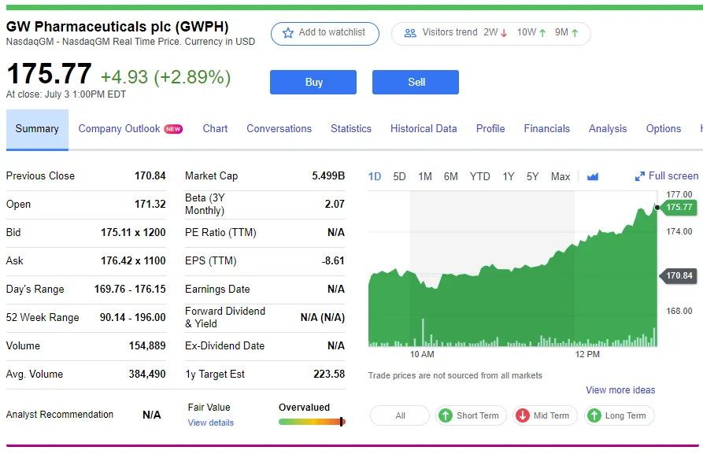Open the Company Outlook tab
The height and width of the screenshot is (454, 703).
119,128
